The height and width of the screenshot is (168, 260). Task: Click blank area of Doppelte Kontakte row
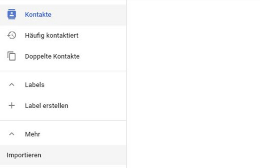coord(103,56)
